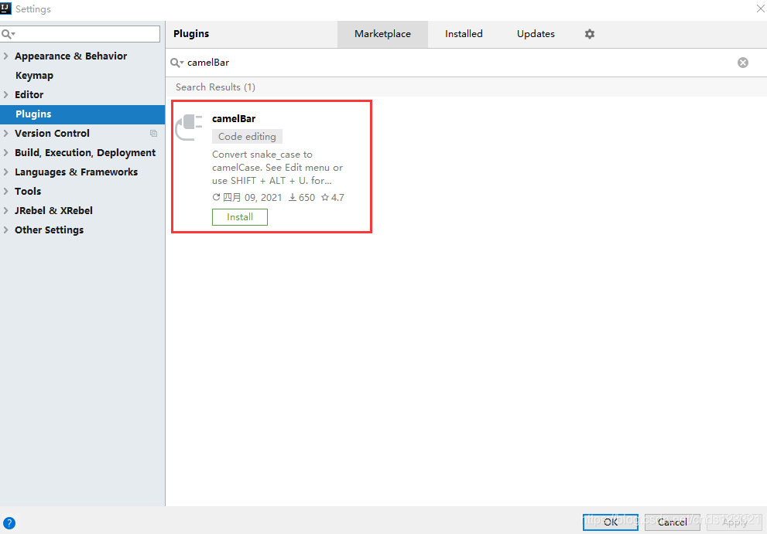The width and height of the screenshot is (767, 534).
Task: Click the Plugins page heading
Action: pos(191,34)
